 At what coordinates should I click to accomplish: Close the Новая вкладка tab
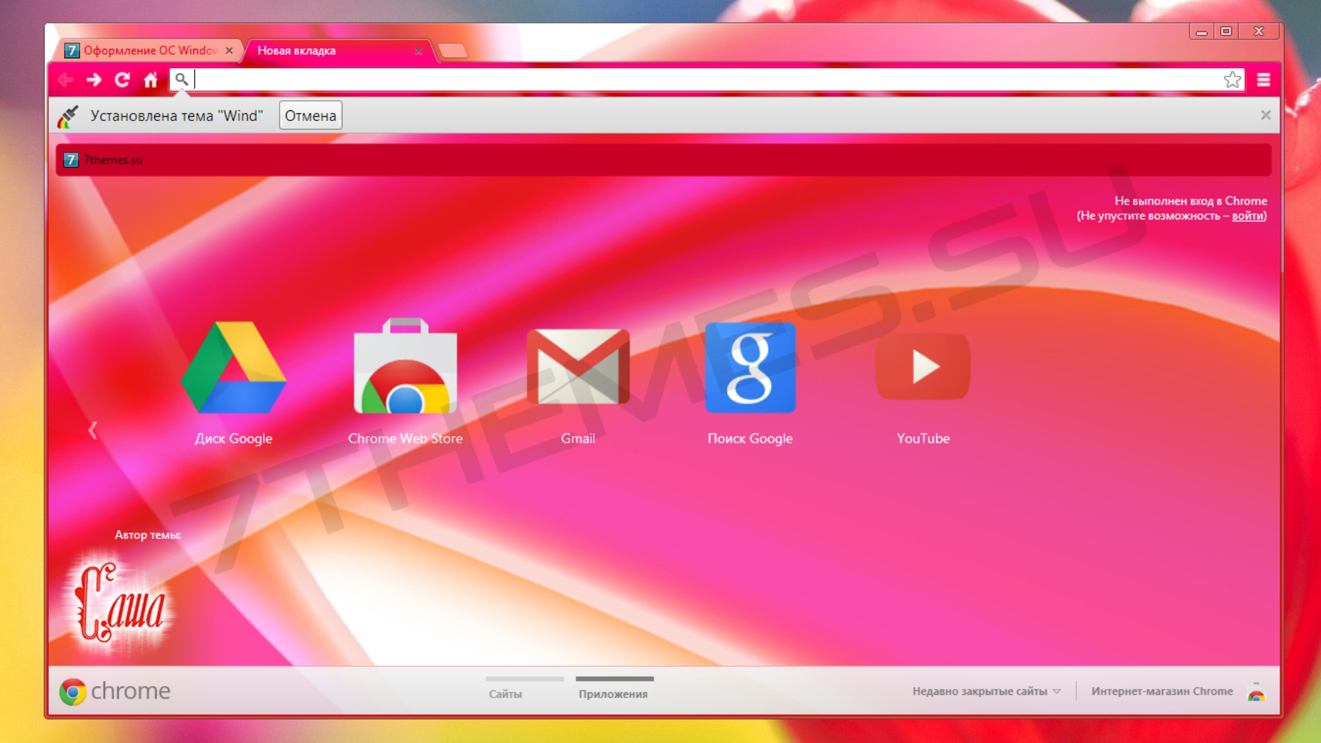pos(419,51)
